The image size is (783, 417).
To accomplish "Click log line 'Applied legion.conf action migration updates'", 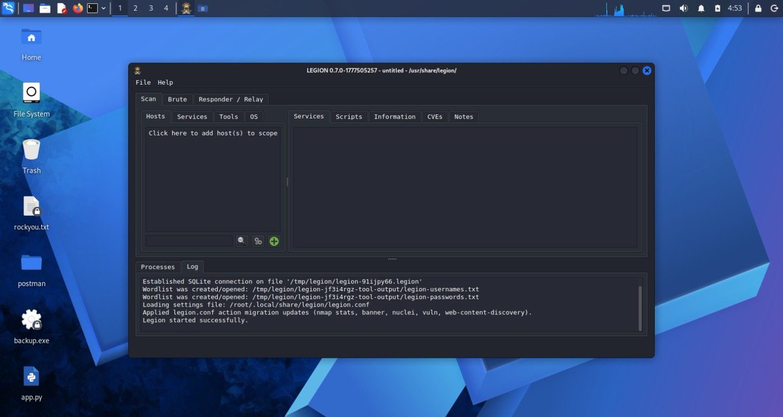I will [x=337, y=313].
